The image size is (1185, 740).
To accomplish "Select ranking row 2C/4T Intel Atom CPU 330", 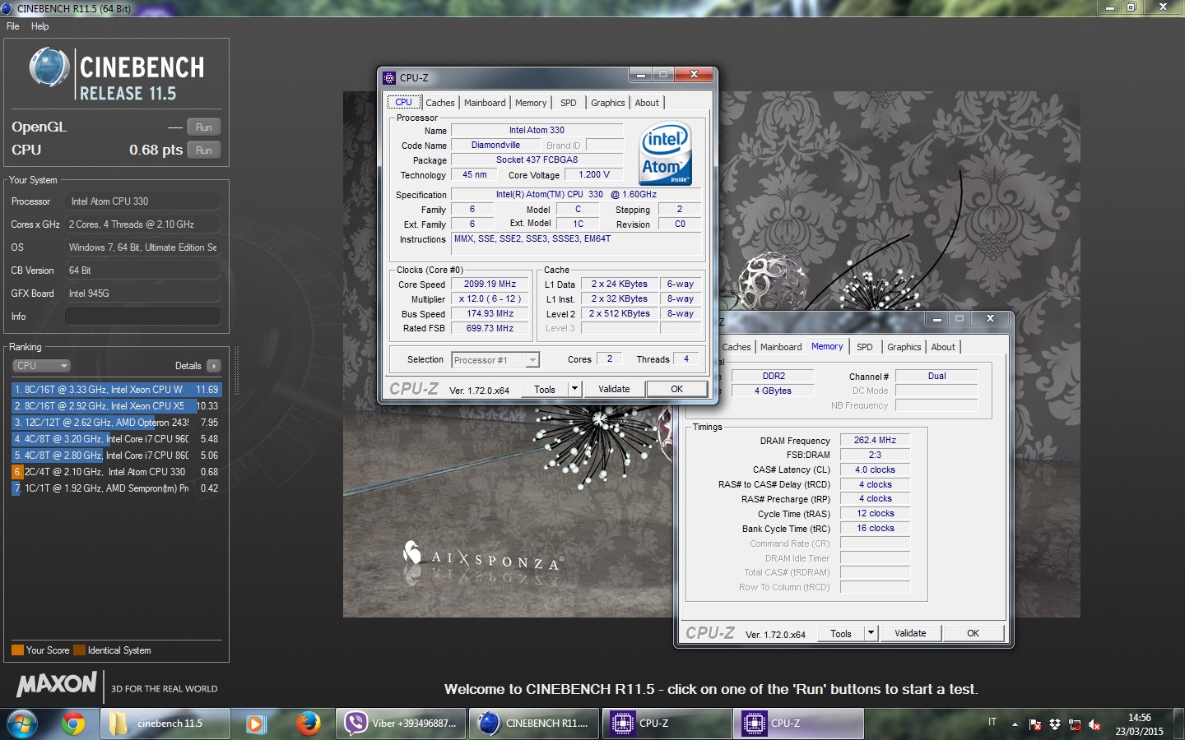I will [116, 472].
